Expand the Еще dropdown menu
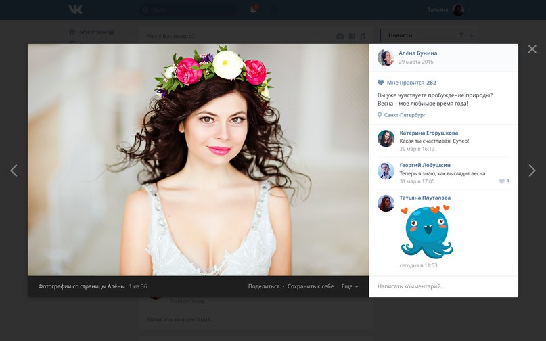The height and width of the screenshot is (341, 546). coord(349,286)
